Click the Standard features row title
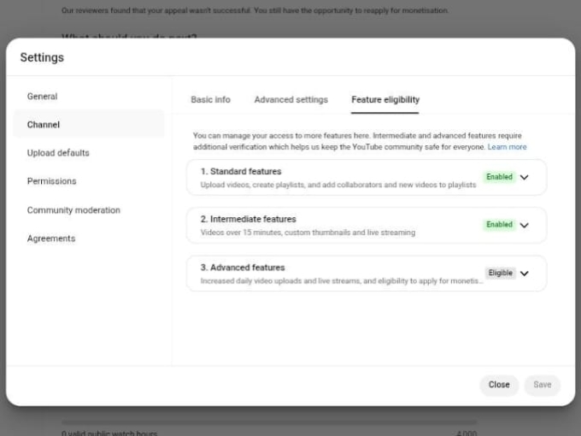Image resolution: width=581 pixels, height=436 pixels. coord(241,172)
